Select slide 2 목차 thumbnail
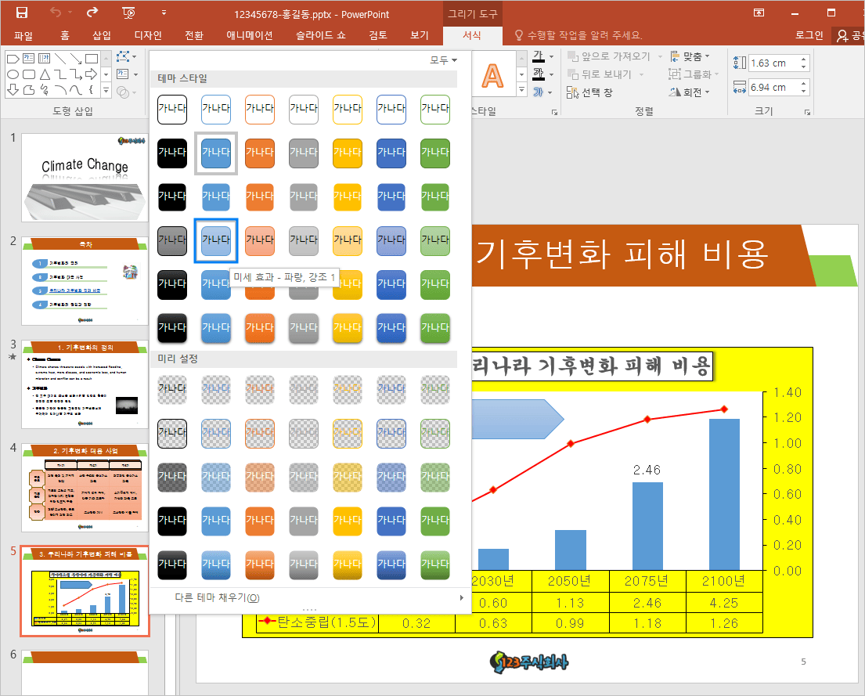The image size is (865, 696). click(85, 282)
